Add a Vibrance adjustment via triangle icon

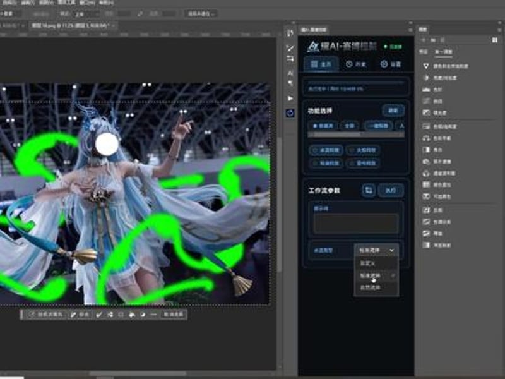point(445,66)
